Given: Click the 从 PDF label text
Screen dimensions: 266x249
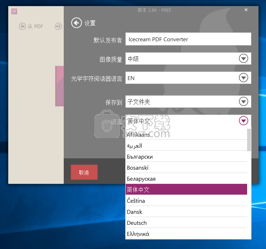Looking at the screenshot, I should [36, 26].
